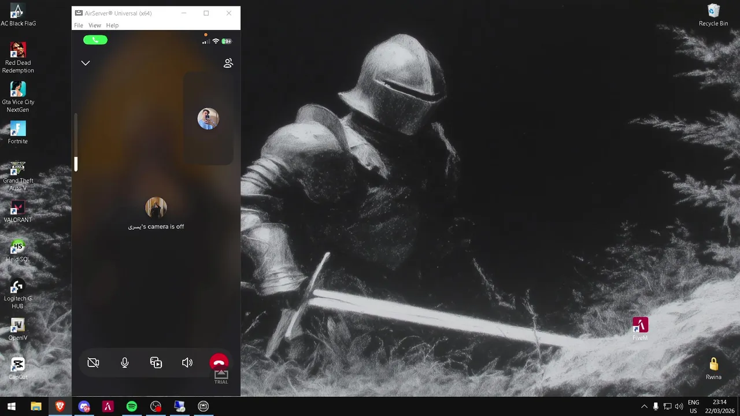
Task: Open the AirServer File menu
Action: point(79,25)
